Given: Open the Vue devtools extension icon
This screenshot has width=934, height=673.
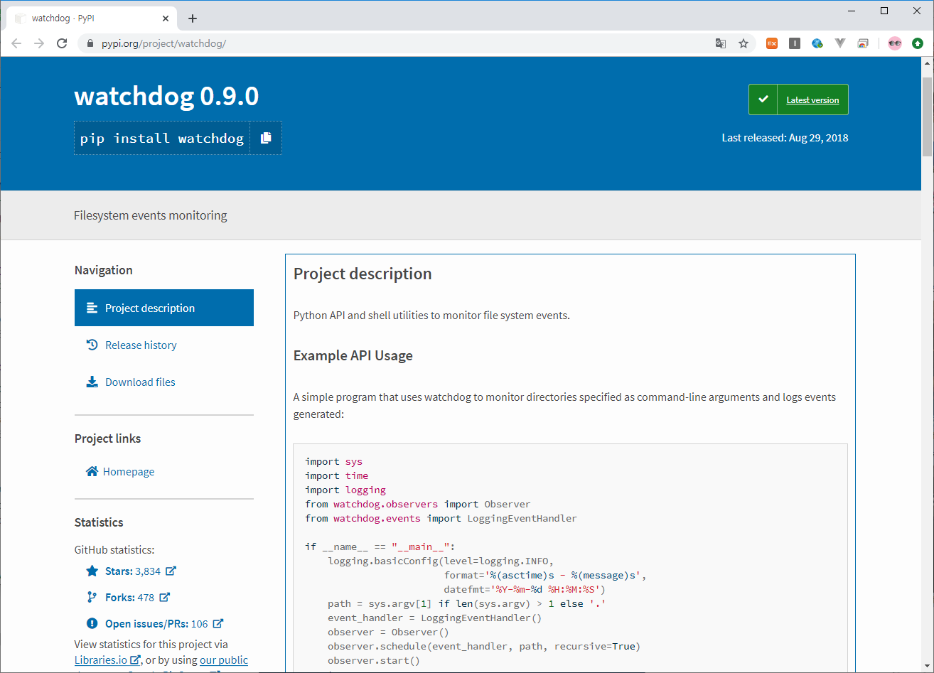Looking at the screenshot, I should click(840, 43).
